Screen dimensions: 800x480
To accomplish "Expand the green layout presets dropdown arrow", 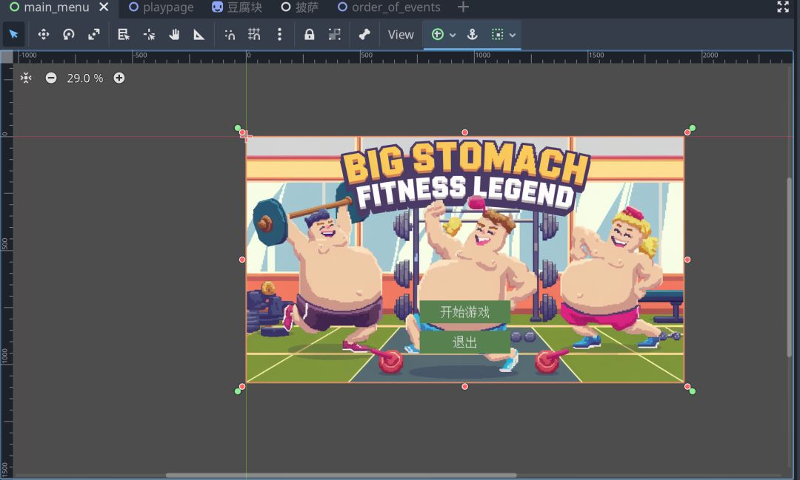I will click(x=453, y=36).
